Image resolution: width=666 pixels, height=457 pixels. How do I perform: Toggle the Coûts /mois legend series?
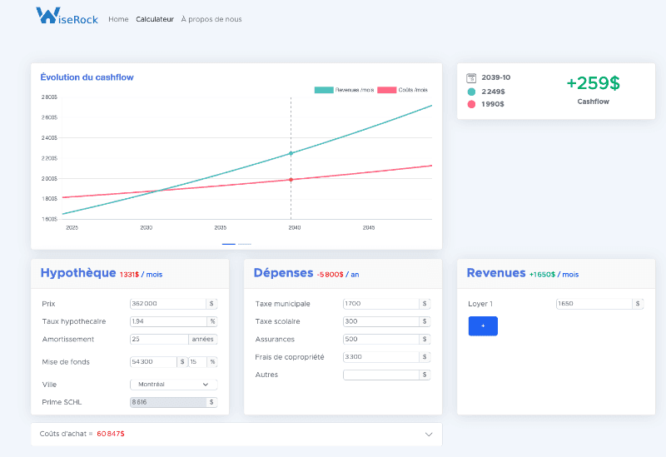(402, 90)
